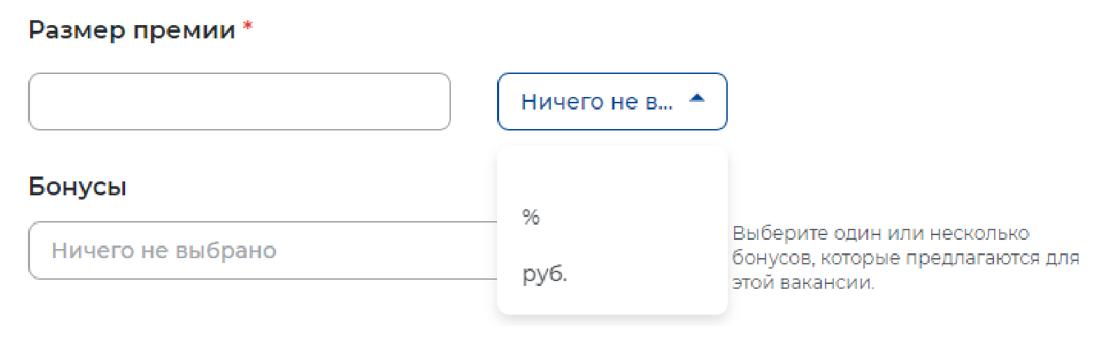Choose руб. from the dropdown list
The image size is (1101, 353).
tap(545, 273)
